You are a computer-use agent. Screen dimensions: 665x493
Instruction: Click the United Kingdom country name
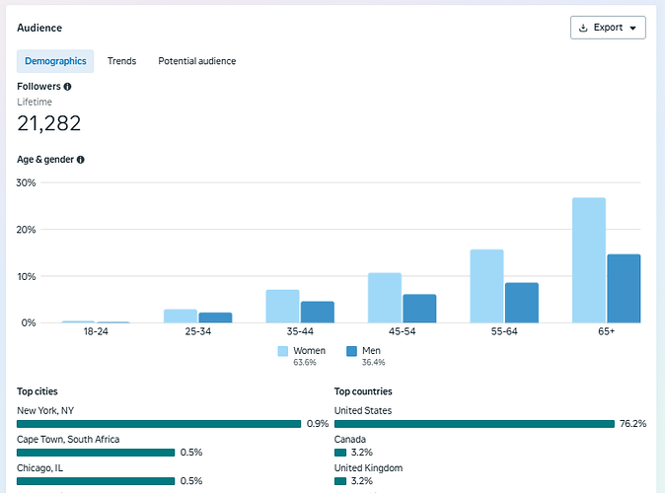coord(368,468)
